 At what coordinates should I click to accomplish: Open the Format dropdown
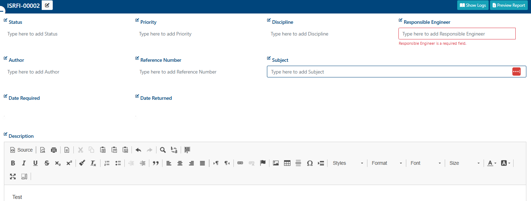click(x=387, y=163)
